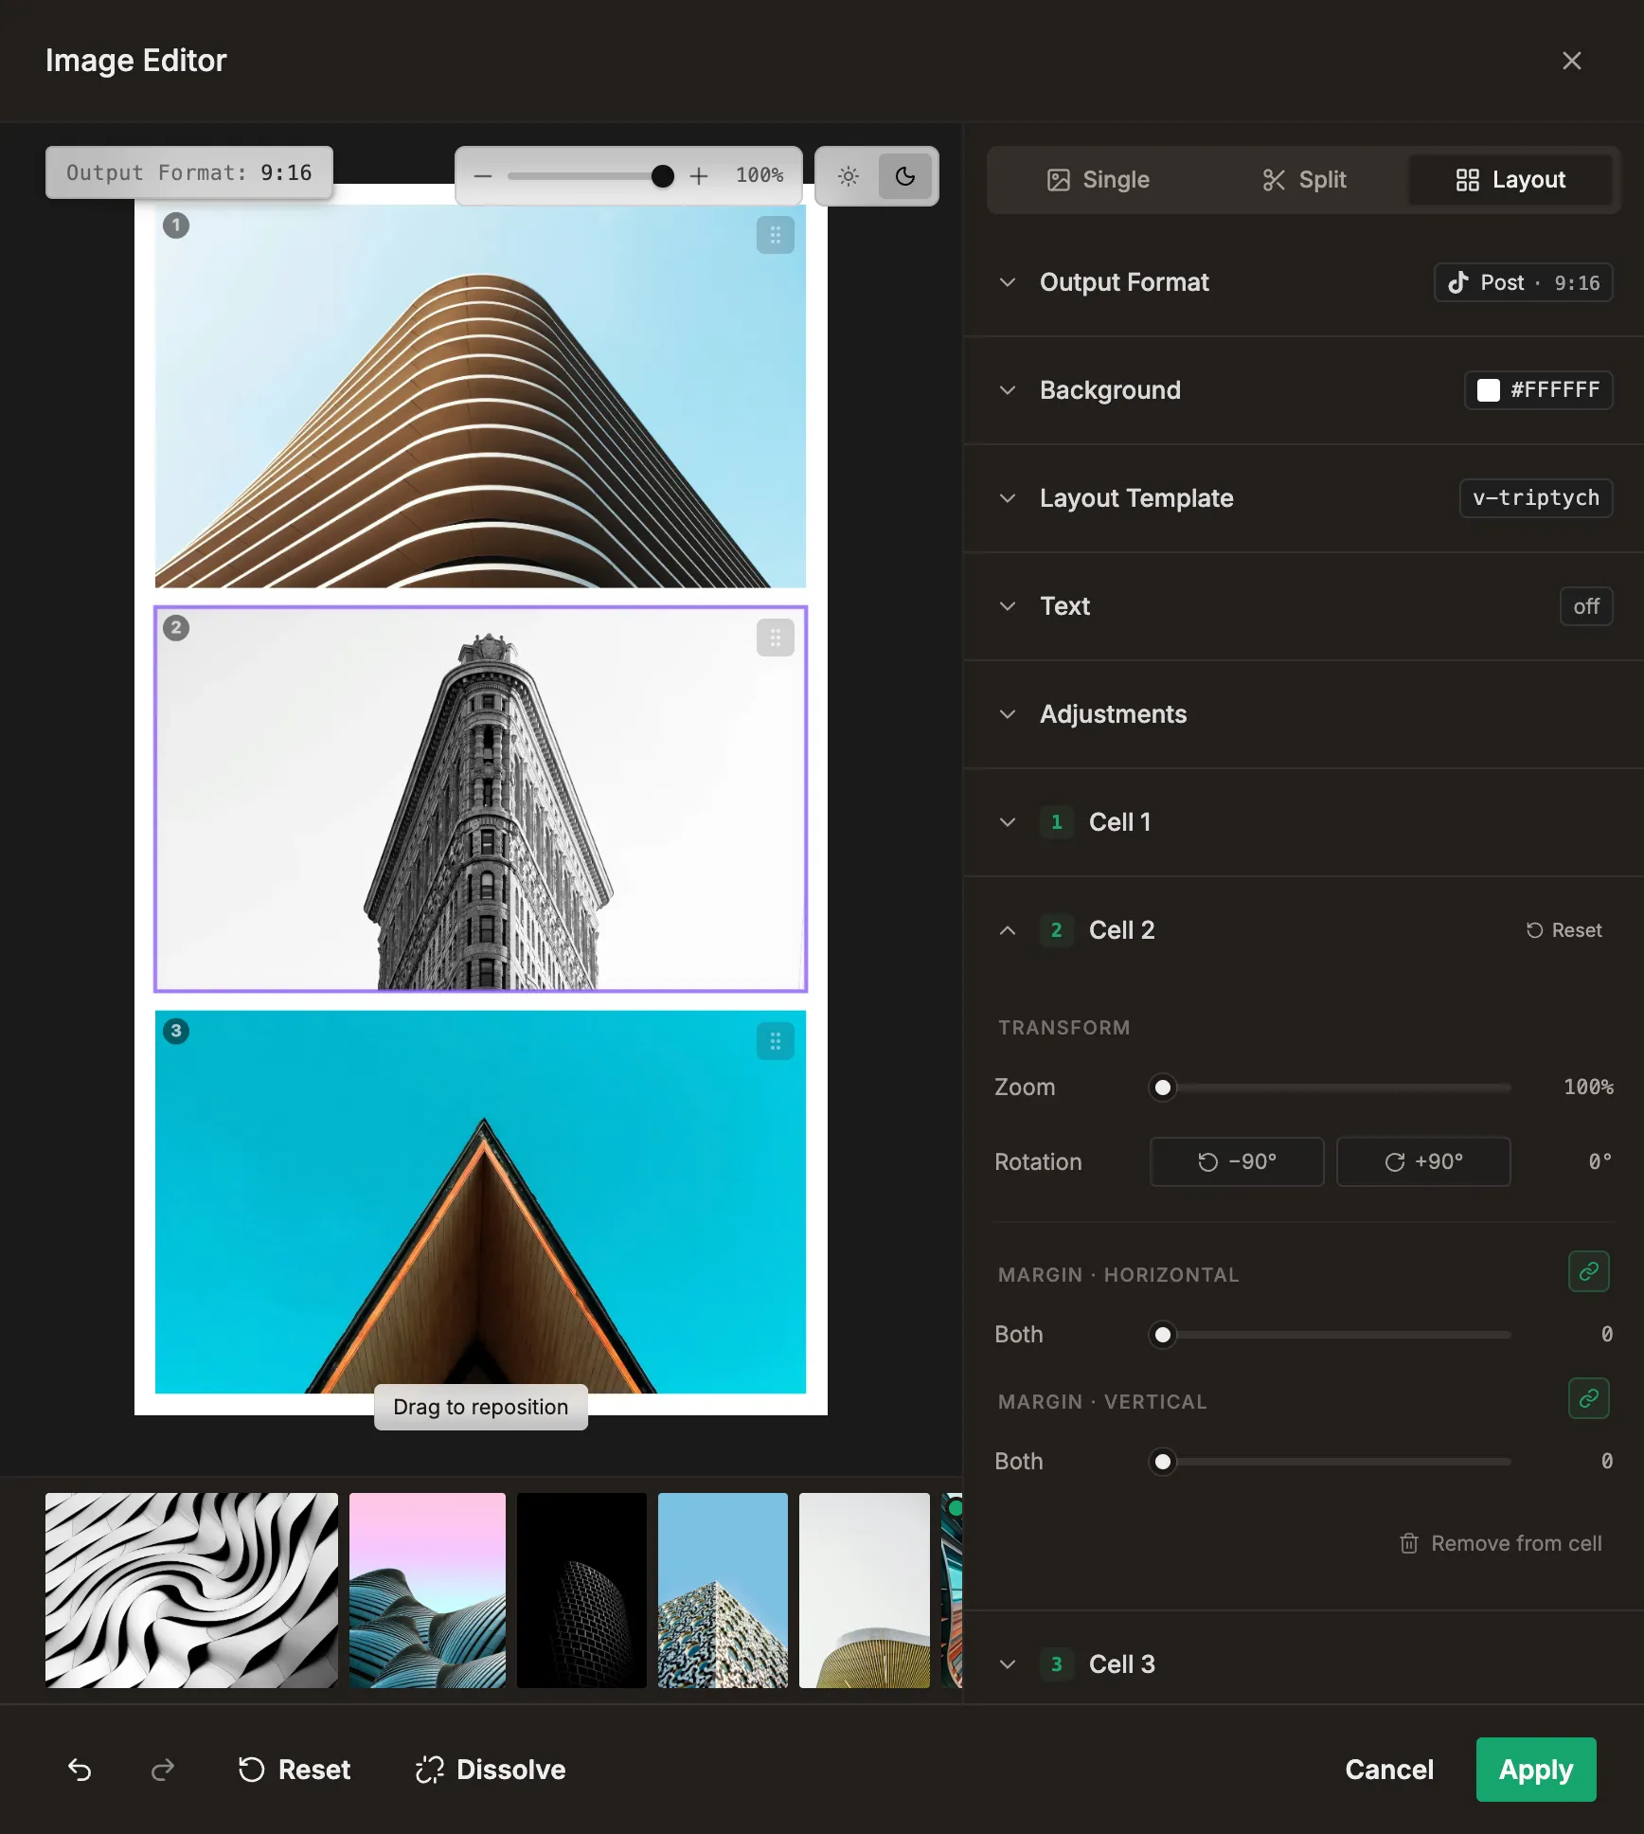
Task: Switch preview to light mode sun icon
Action: coord(849,176)
